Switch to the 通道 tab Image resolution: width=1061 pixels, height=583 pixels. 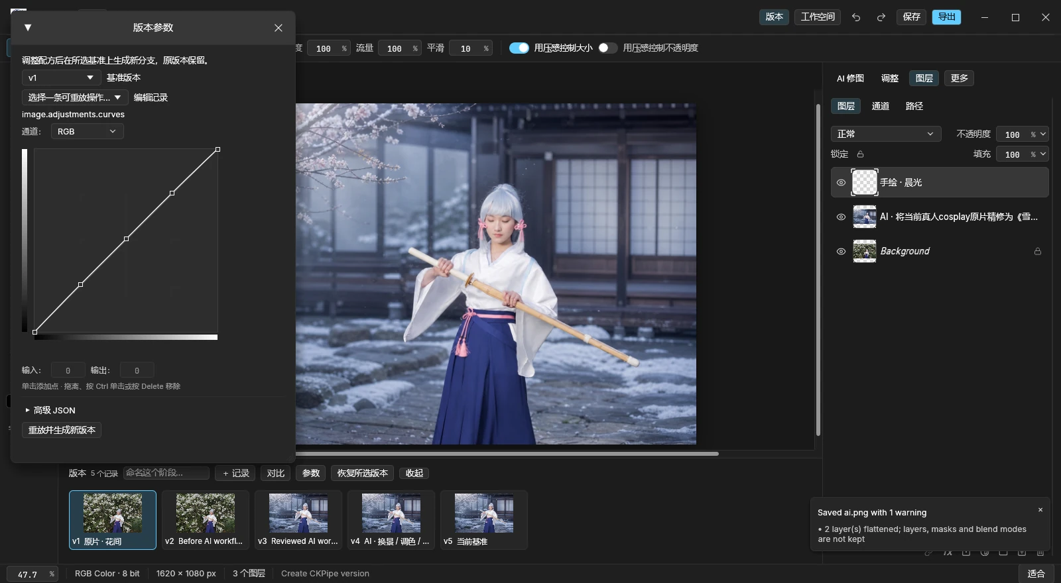click(881, 106)
